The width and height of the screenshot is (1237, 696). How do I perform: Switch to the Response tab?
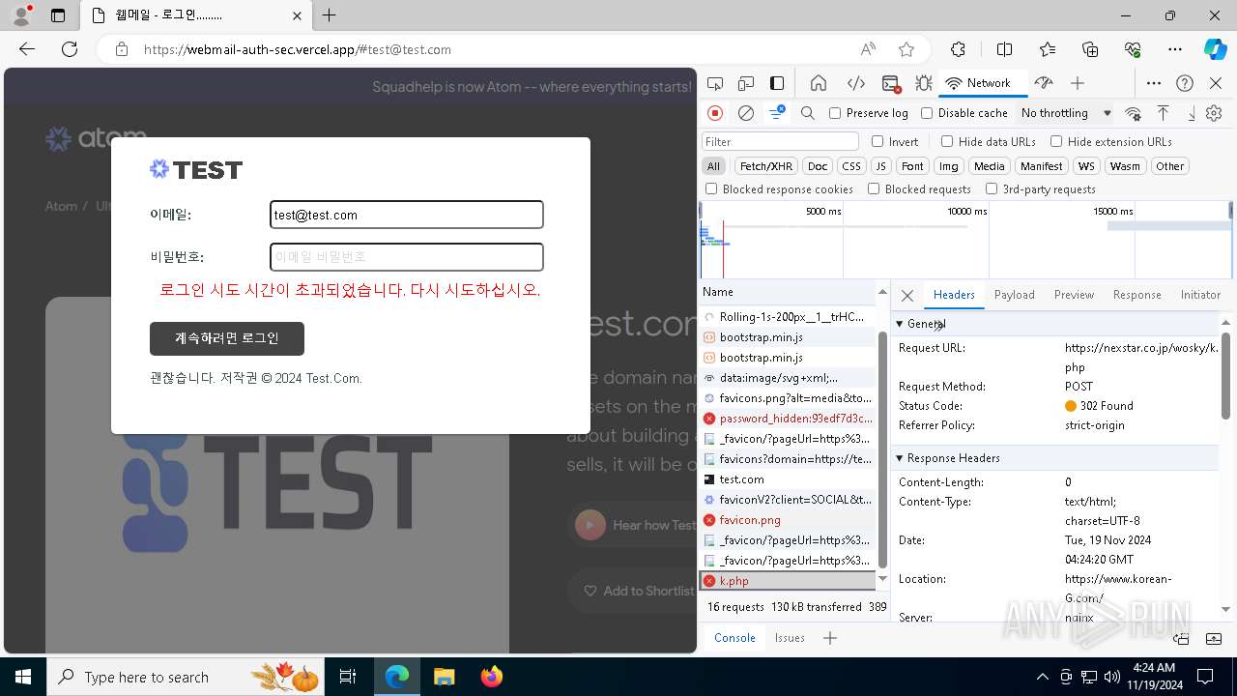[x=1137, y=295]
